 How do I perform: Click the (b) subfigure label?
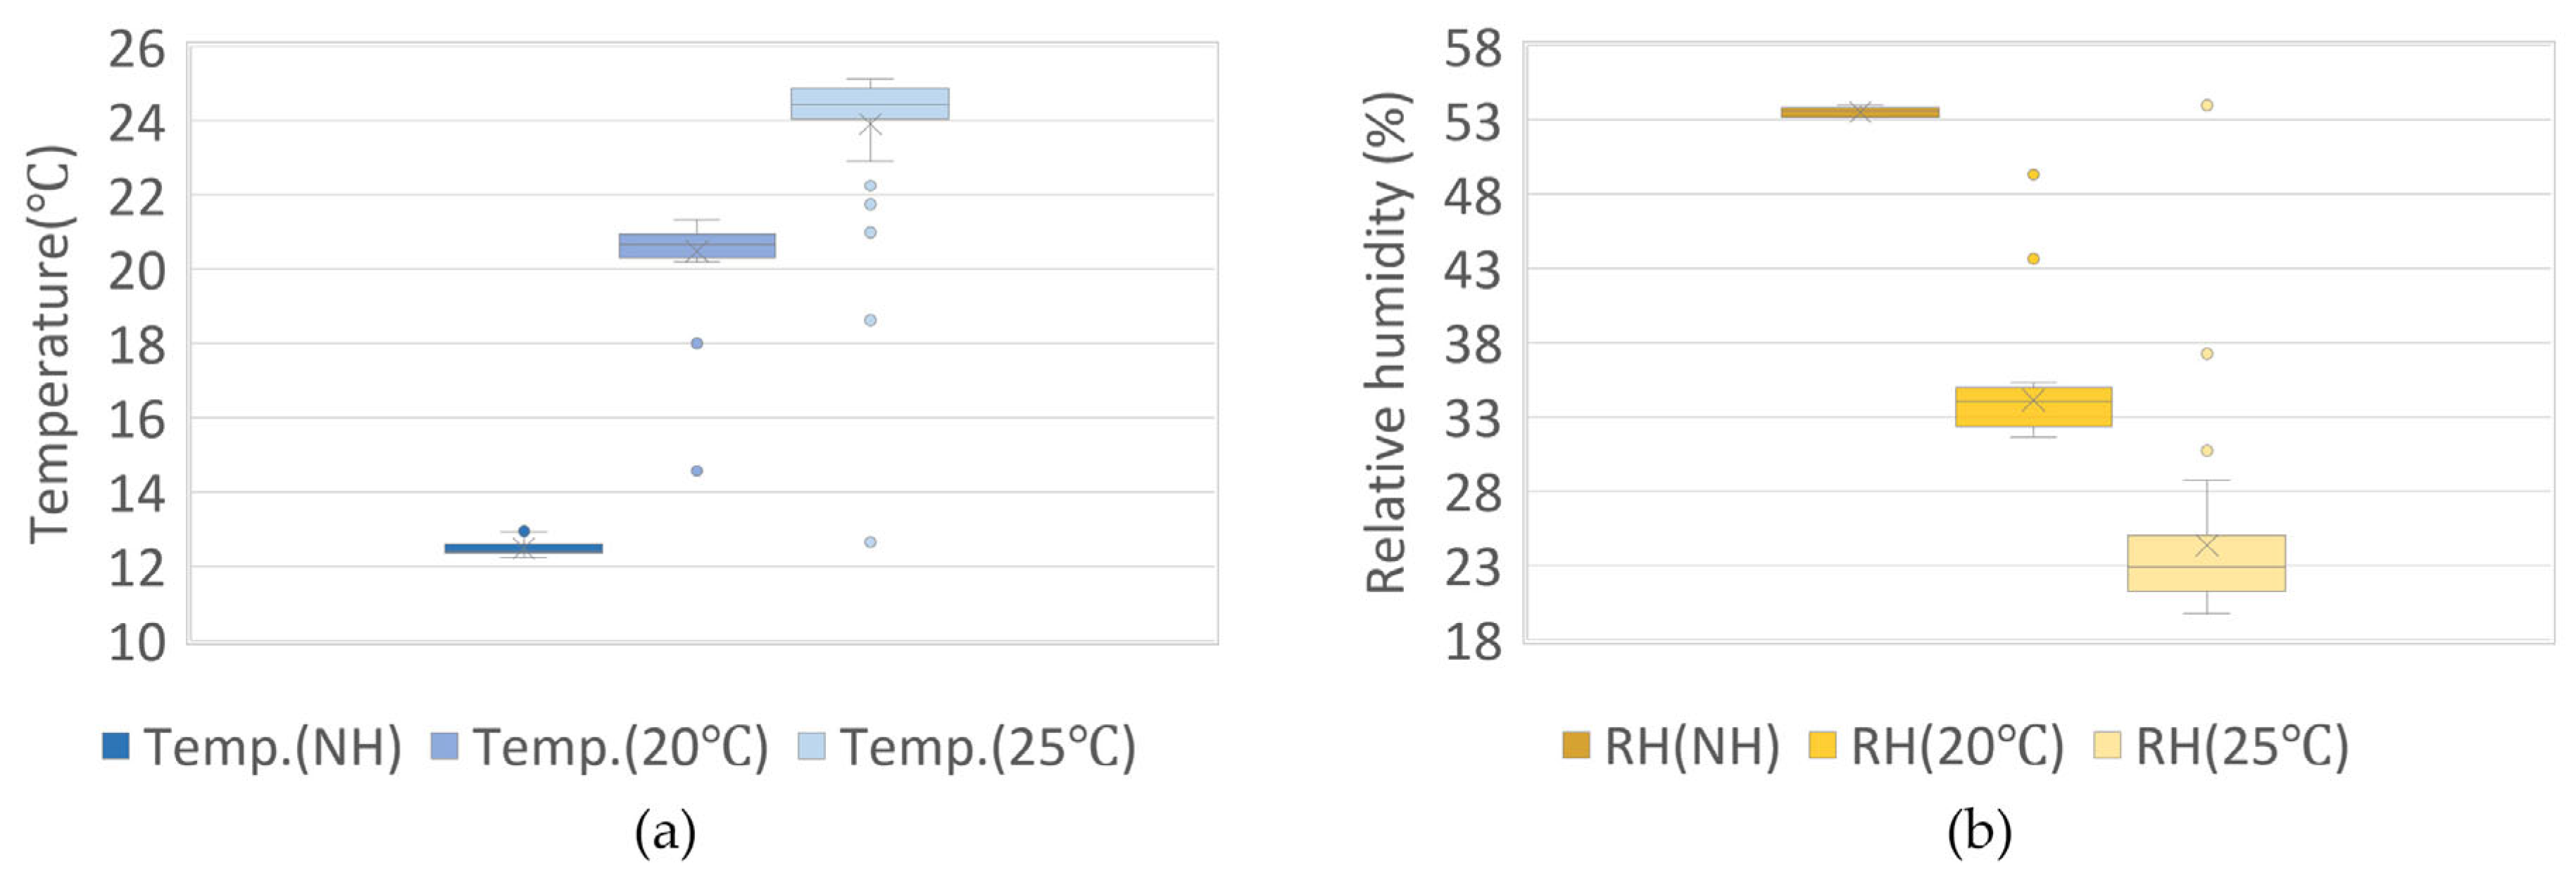pyautogui.click(x=1979, y=832)
